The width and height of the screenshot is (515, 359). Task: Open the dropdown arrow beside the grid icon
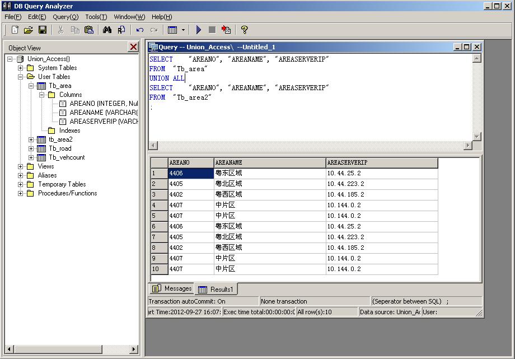[x=182, y=30]
